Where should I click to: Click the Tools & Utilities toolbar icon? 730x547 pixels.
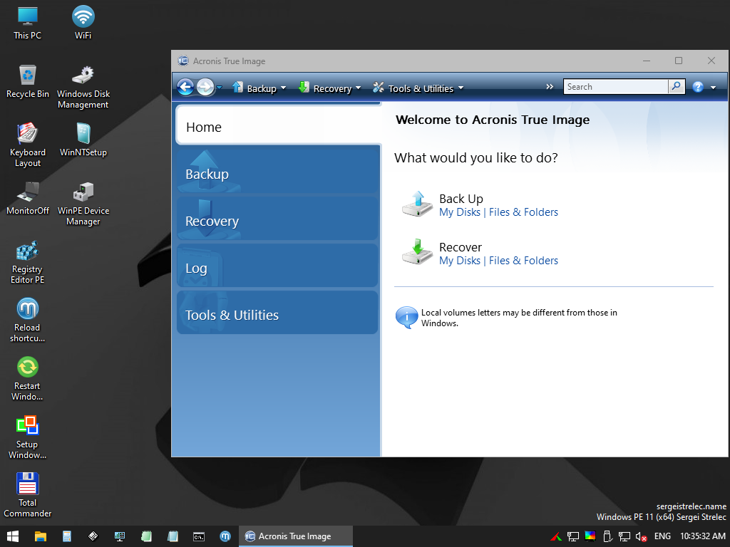coord(378,87)
